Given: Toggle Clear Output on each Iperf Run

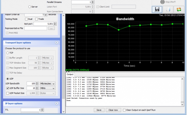Looking at the screenshot, I should click(124, 110).
